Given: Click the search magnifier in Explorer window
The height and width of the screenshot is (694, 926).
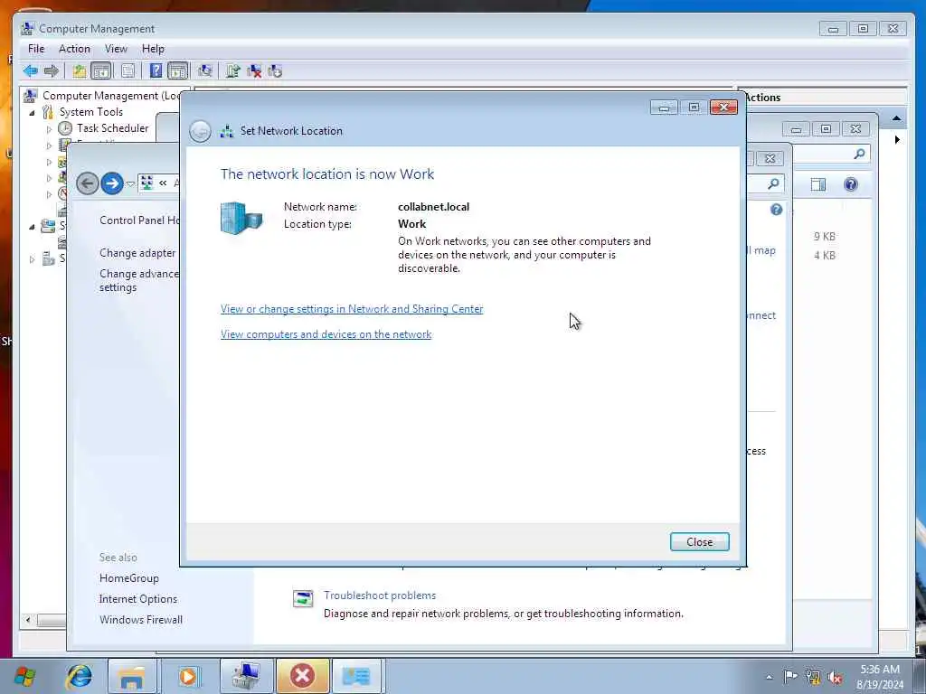Looking at the screenshot, I should point(859,154).
